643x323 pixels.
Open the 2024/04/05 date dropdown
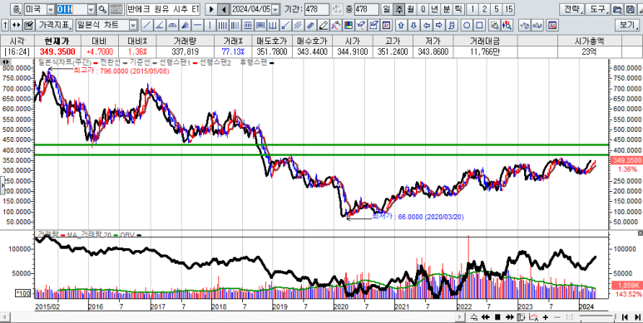pyautogui.click(x=275, y=9)
